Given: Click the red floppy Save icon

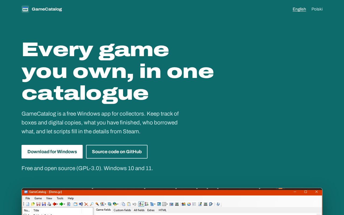Looking at the screenshot, I should pos(38,204).
